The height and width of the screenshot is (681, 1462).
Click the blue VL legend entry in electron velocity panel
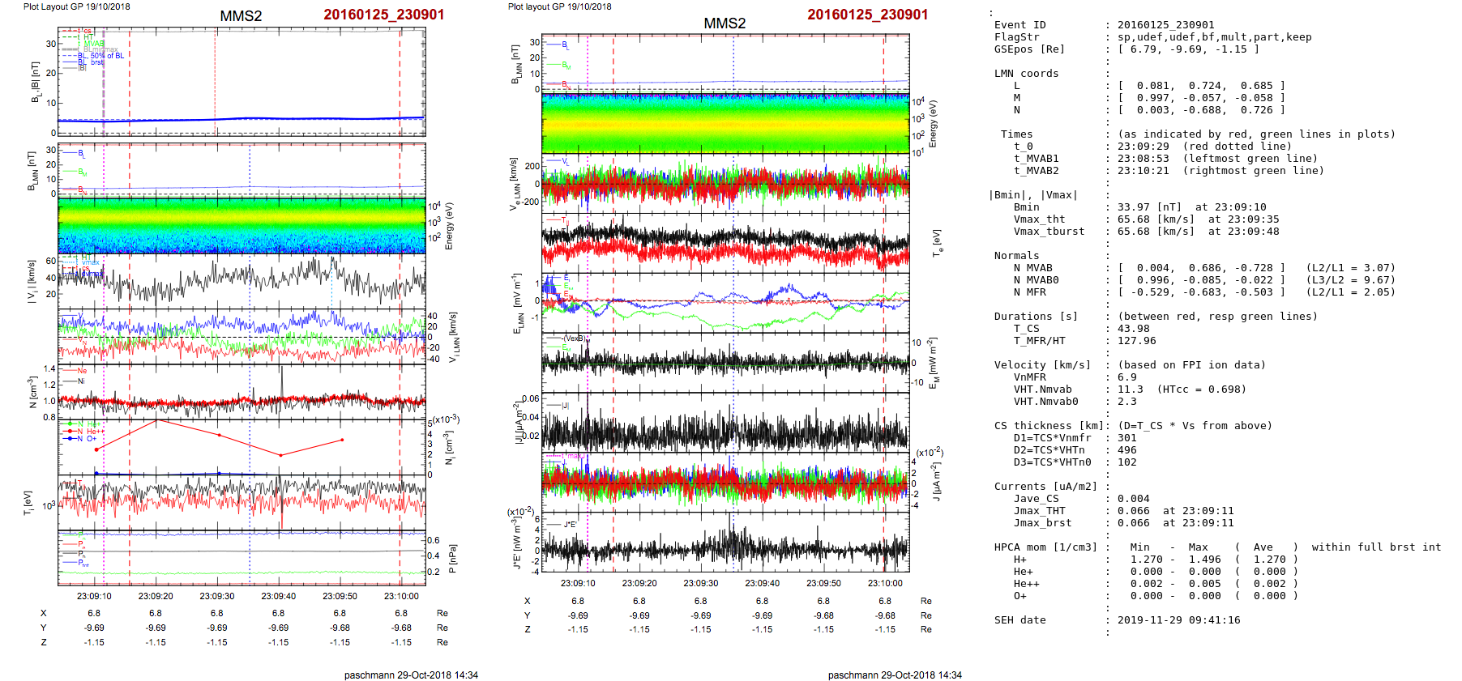(565, 162)
